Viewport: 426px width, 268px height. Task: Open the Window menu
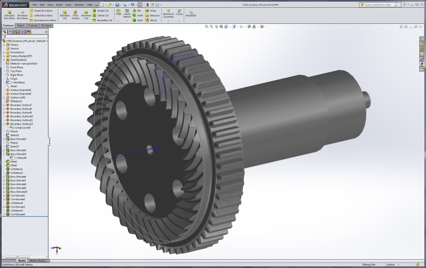(79, 5)
